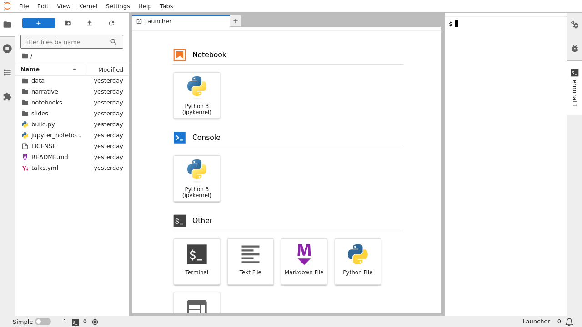Viewport: 582px width, 327px height.
Task: Click the Notebook section header icon
Action: click(x=180, y=55)
